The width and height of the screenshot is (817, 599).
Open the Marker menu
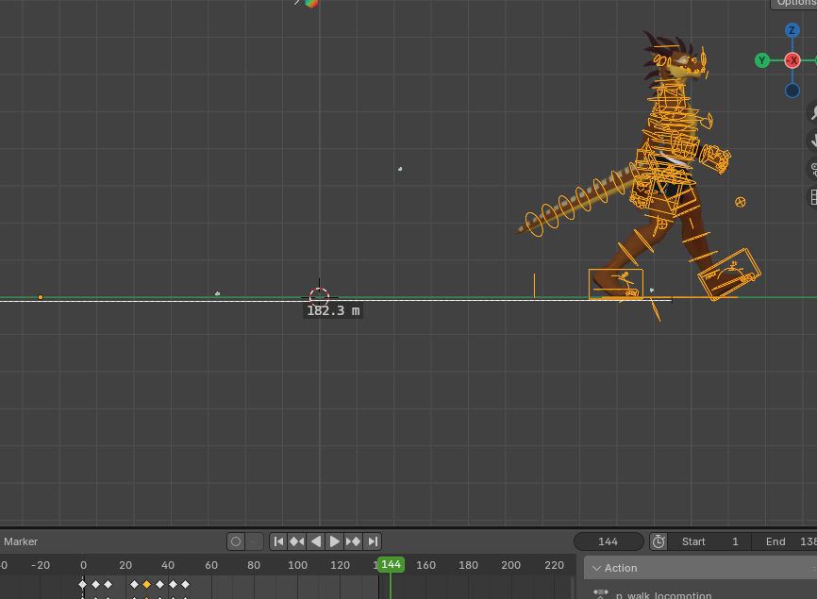point(21,541)
